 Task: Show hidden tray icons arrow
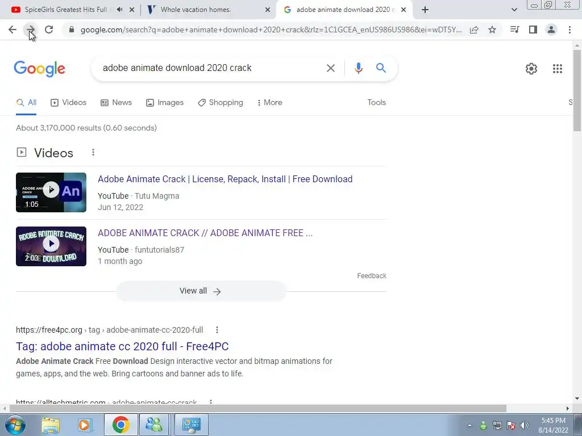(x=469, y=425)
